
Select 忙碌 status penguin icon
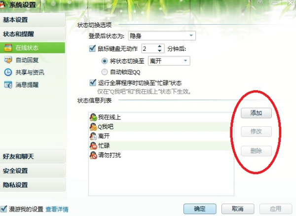tap(93, 145)
